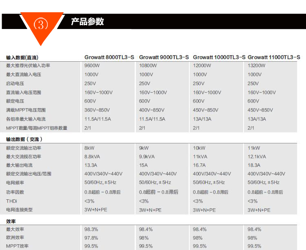Click the Growatt 11000TL3-S column header
306x250 pixels.
(274, 57)
